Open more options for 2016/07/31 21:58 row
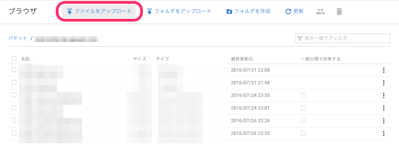This screenshot has height=157, width=399. tap(384, 83)
